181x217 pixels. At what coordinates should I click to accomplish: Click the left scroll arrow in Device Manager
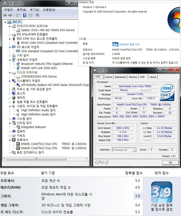point(4,158)
